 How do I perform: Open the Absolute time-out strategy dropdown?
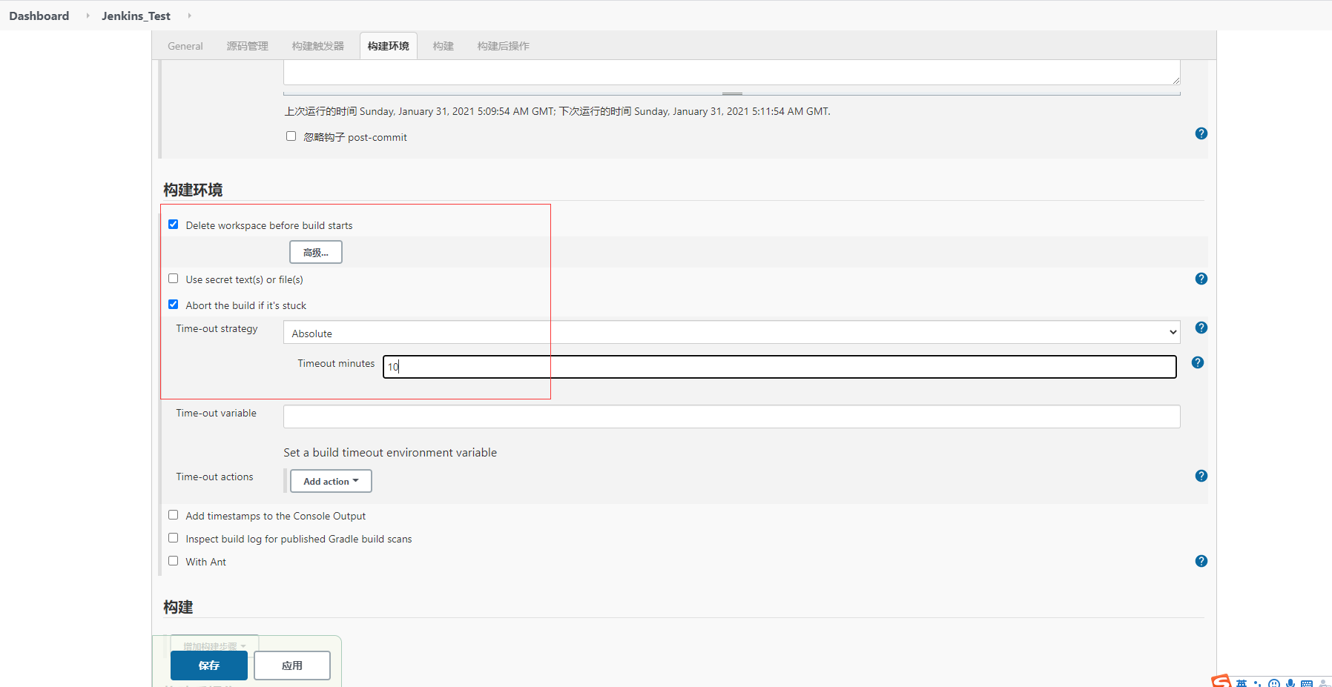732,333
